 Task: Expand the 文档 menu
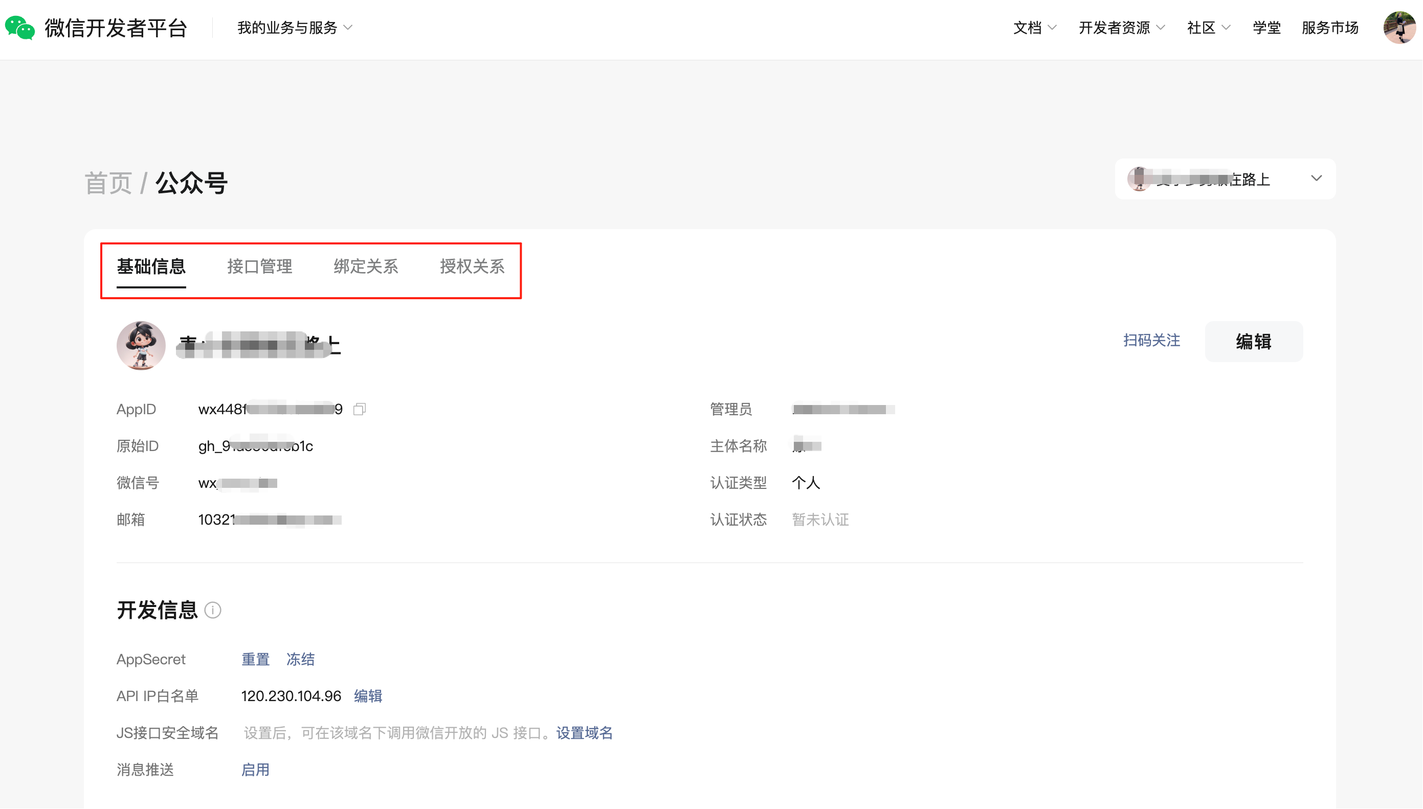click(x=1035, y=27)
